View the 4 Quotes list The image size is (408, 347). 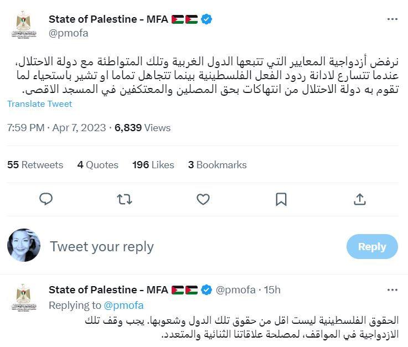[x=97, y=165]
